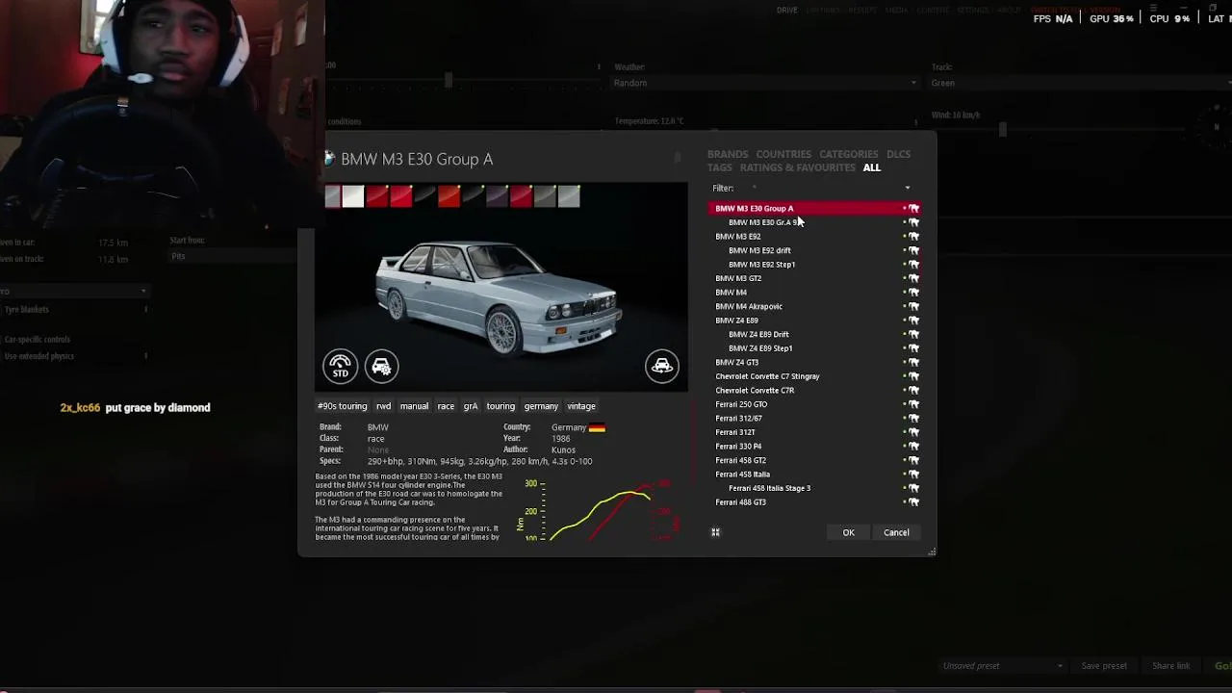Select BMW M3 E92 Step1 row
1232x693 pixels.
click(x=814, y=264)
